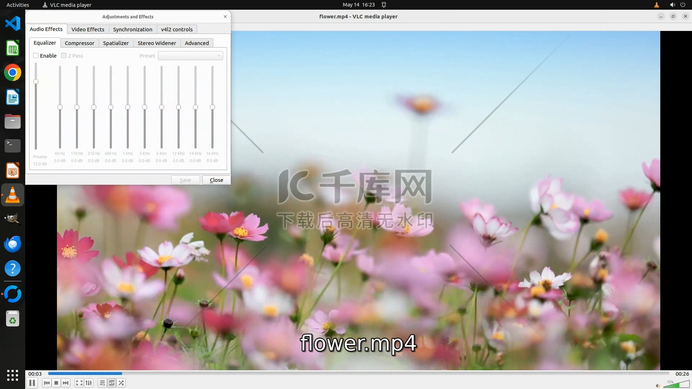Mute audio using the speaker icon

tap(658, 385)
